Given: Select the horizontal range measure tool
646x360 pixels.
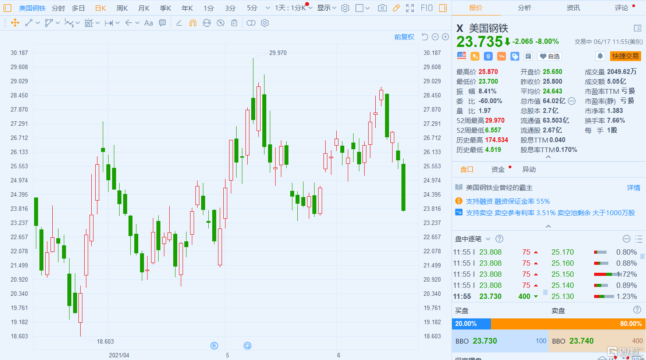Looking at the screenshot, I should 109,23.
